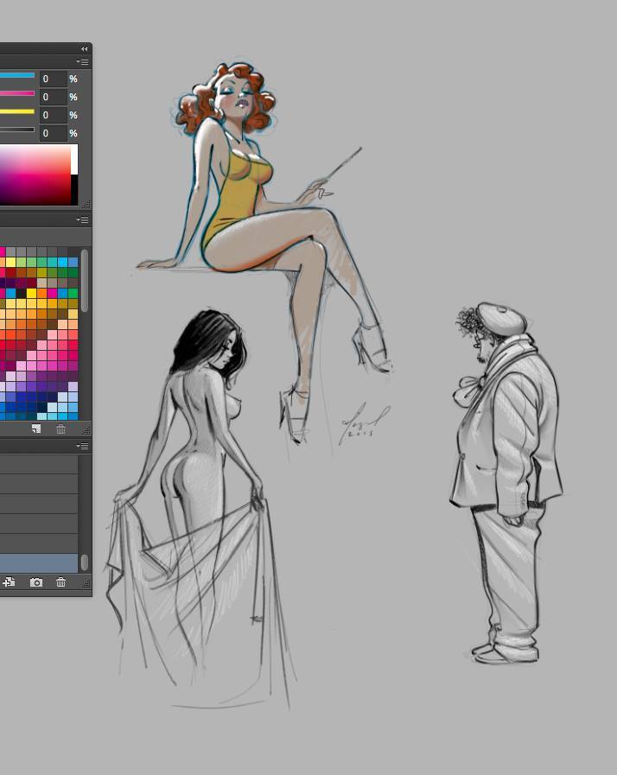Screen dimensions: 617x775
Task: Click the black channel slider bar
Action: coord(17,130)
